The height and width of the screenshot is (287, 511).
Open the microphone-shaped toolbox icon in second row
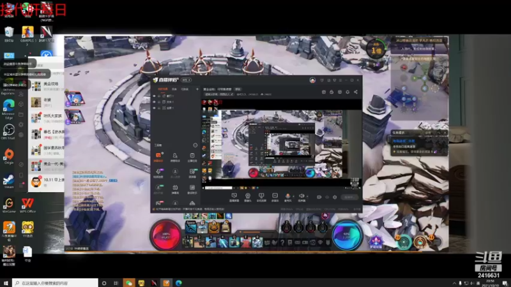click(158, 173)
